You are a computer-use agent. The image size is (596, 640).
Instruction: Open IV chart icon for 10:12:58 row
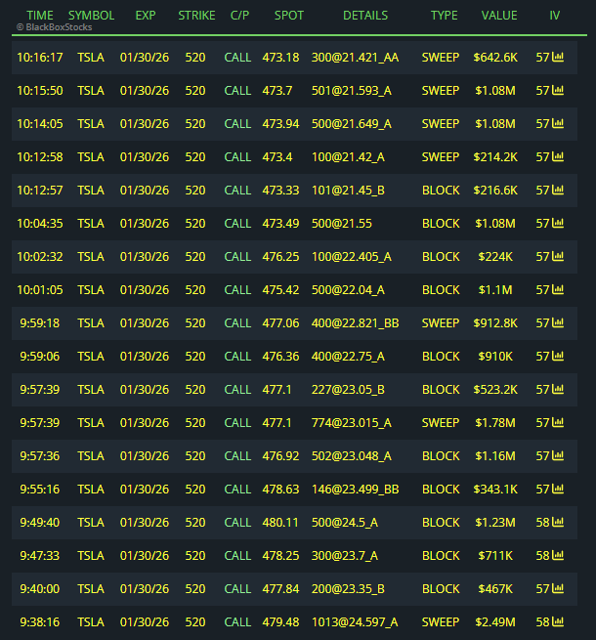(558, 156)
